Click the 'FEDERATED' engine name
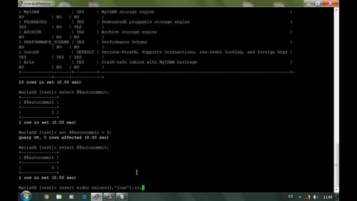This screenshot has height=201, width=357. tap(35, 22)
